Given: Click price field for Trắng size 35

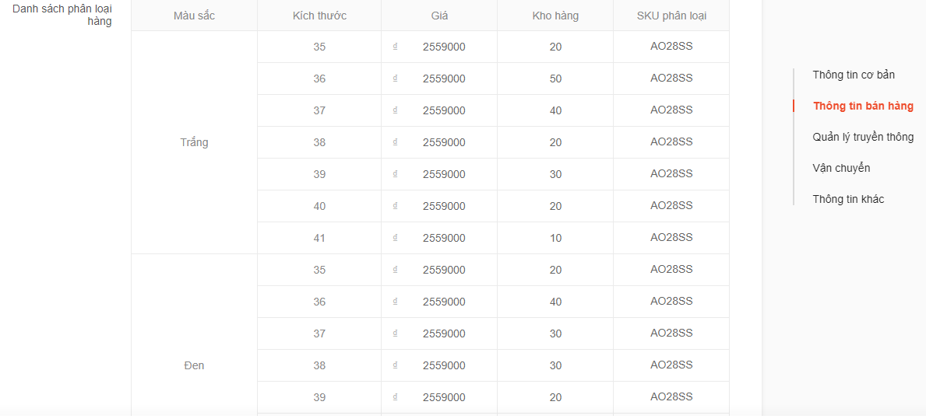Looking at the screenshot, I should (x=444, y=47).
